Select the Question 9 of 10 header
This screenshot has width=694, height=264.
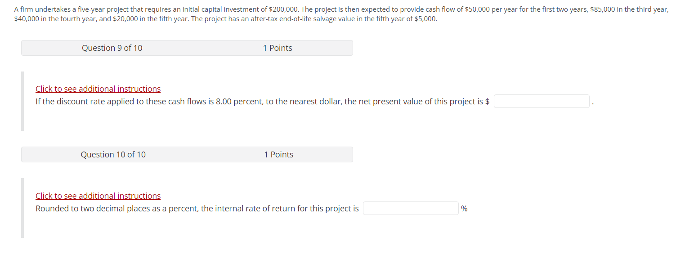(112, 48)
